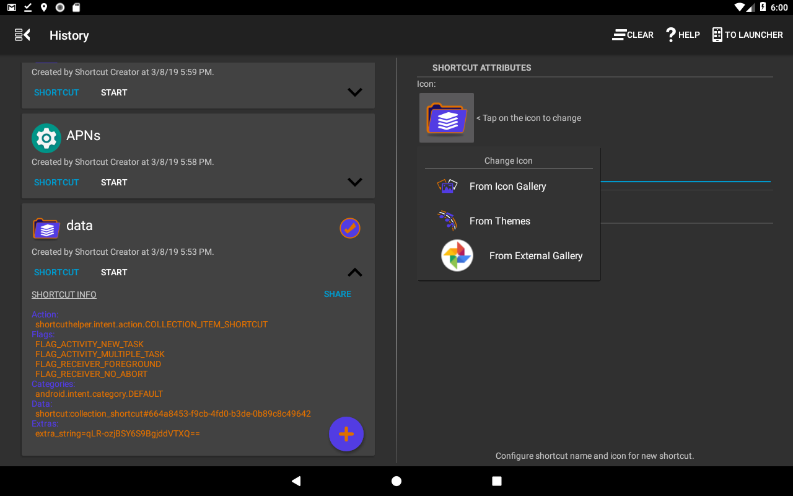793x496 pixels.
Task: Click the Themes paintbrush icon
Action: tap(447, 221)
